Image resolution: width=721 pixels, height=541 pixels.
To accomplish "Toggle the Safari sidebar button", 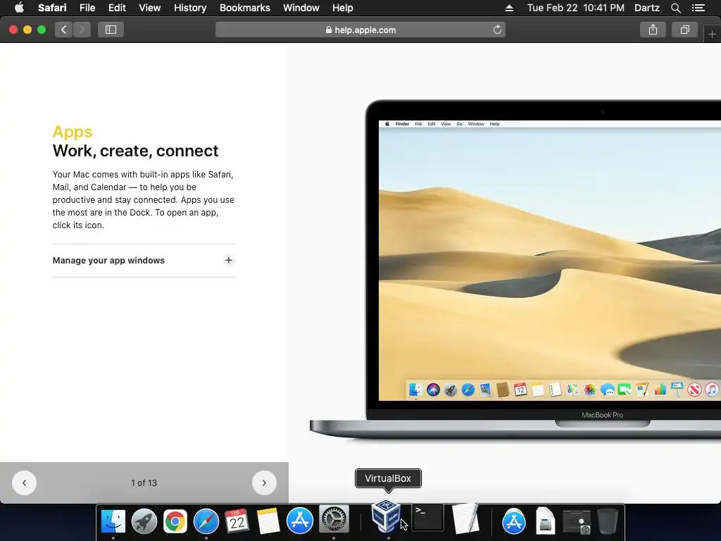I will click(111, 30).
